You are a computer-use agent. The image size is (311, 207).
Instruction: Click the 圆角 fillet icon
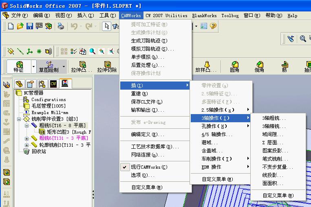click(x=235, y=66)
